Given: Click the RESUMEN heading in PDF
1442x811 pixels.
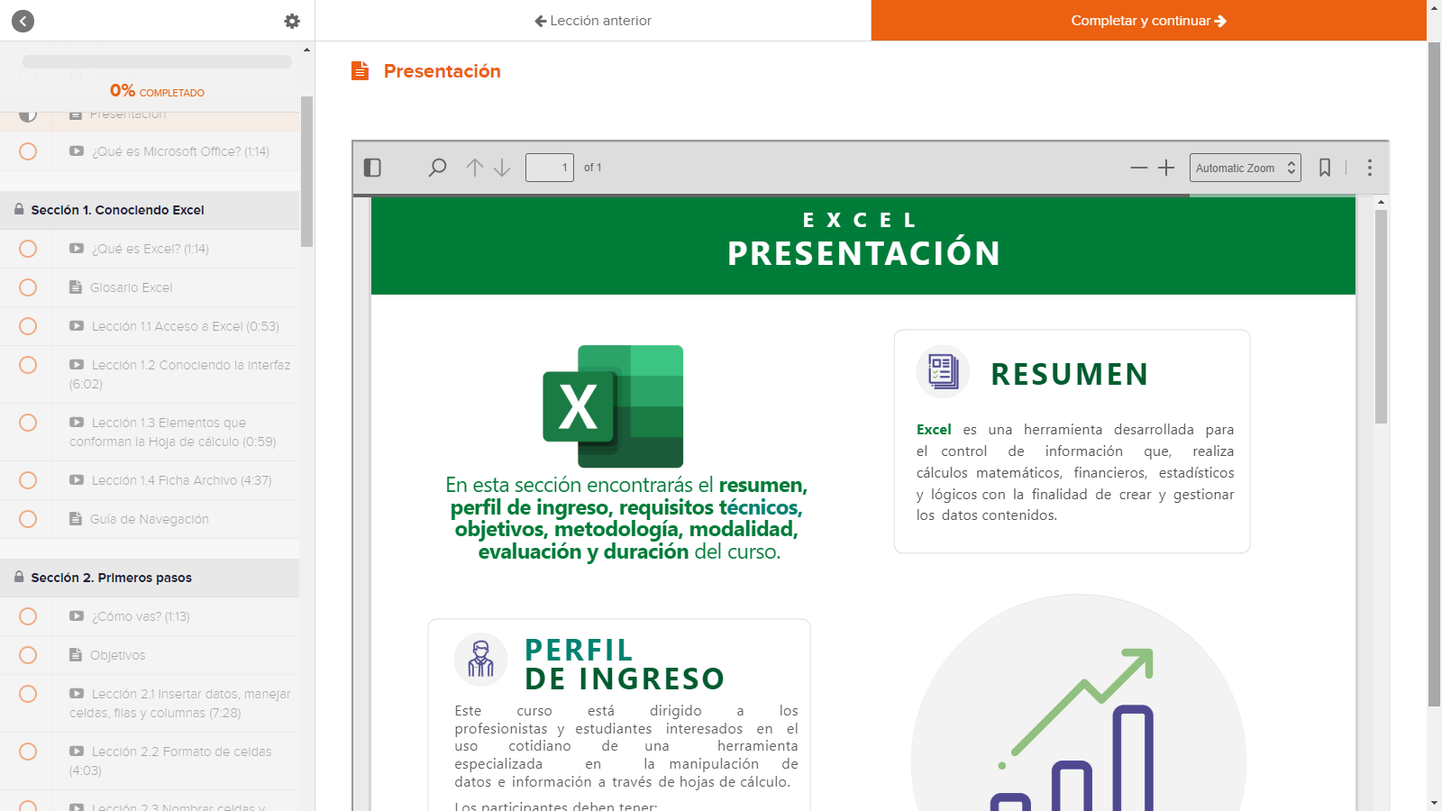Looking at the screenshot, I should click(x=1070, y=374).
